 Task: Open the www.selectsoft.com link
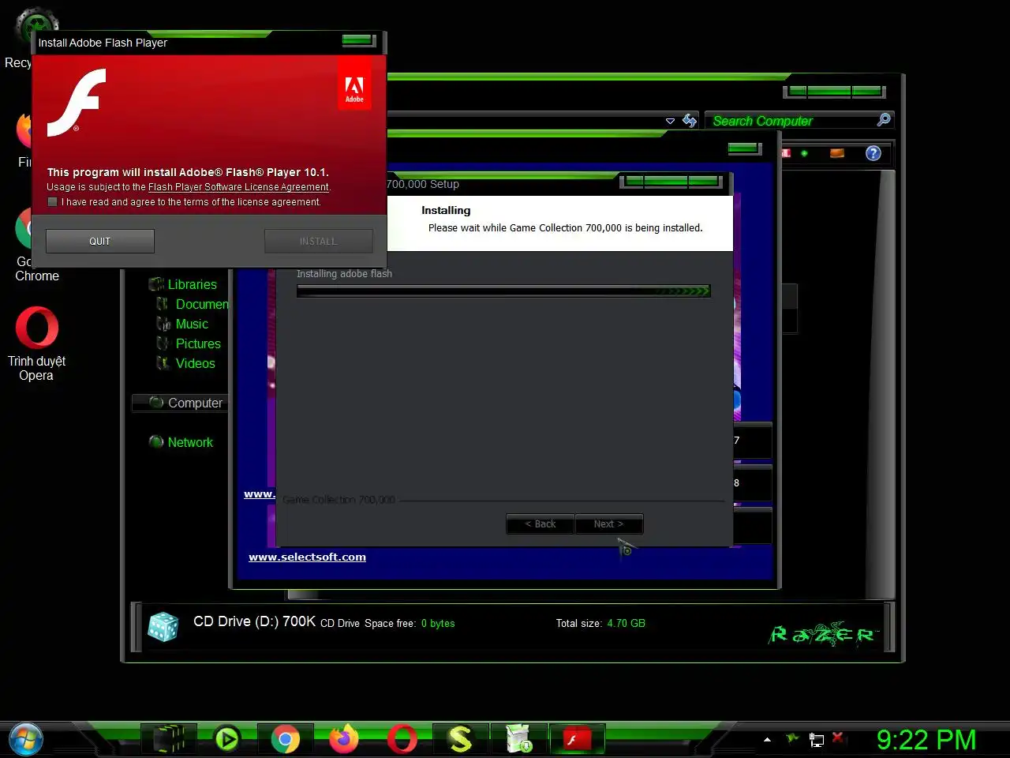[x=307, y=557]
